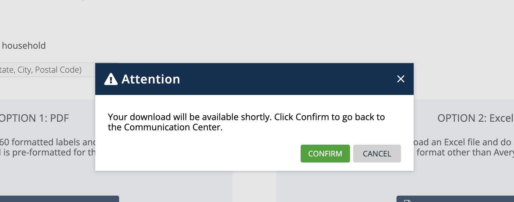Click the Attention title text
Screen dimensions: 514x202
(151, 79)
